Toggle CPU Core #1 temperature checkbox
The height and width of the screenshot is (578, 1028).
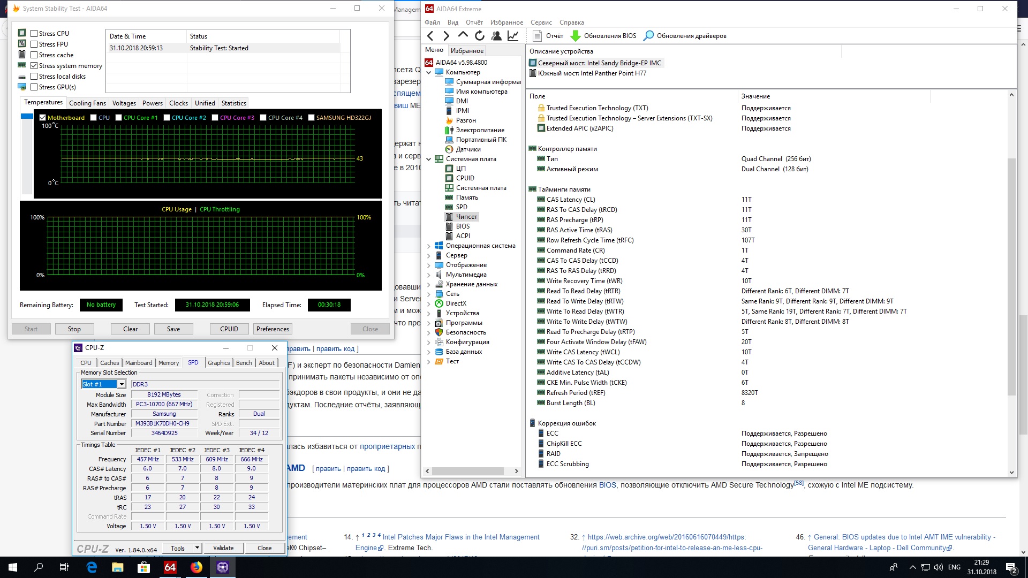click(119, 118)
